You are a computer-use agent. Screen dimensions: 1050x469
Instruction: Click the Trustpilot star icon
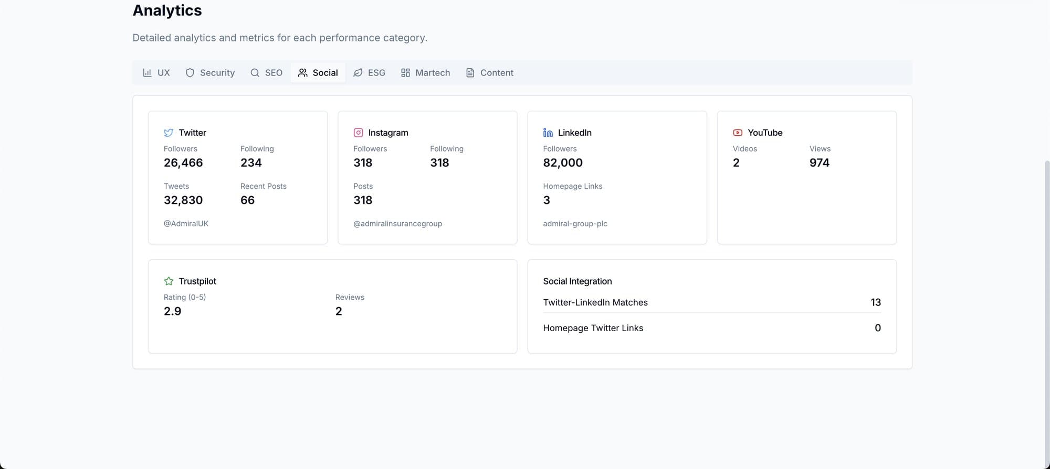169,281
